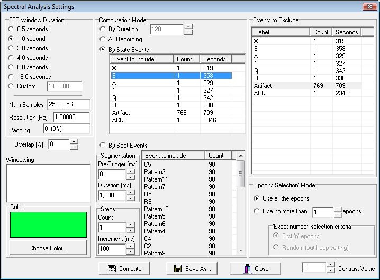
Task: Increase Contrast Value with up arrow
Action: pos(331,265)
